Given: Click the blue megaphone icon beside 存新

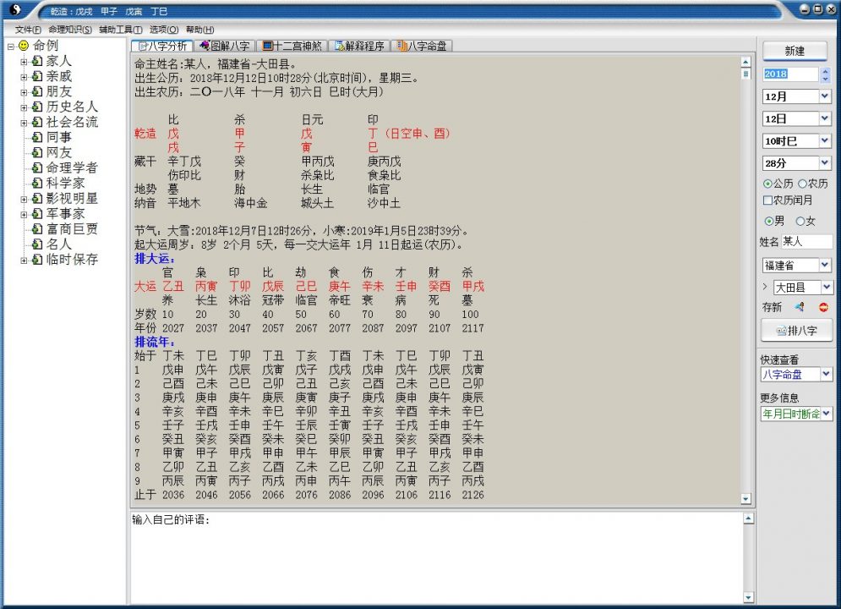Looking at the screenshot, I should pyautogui.click(x=800, y=307).
